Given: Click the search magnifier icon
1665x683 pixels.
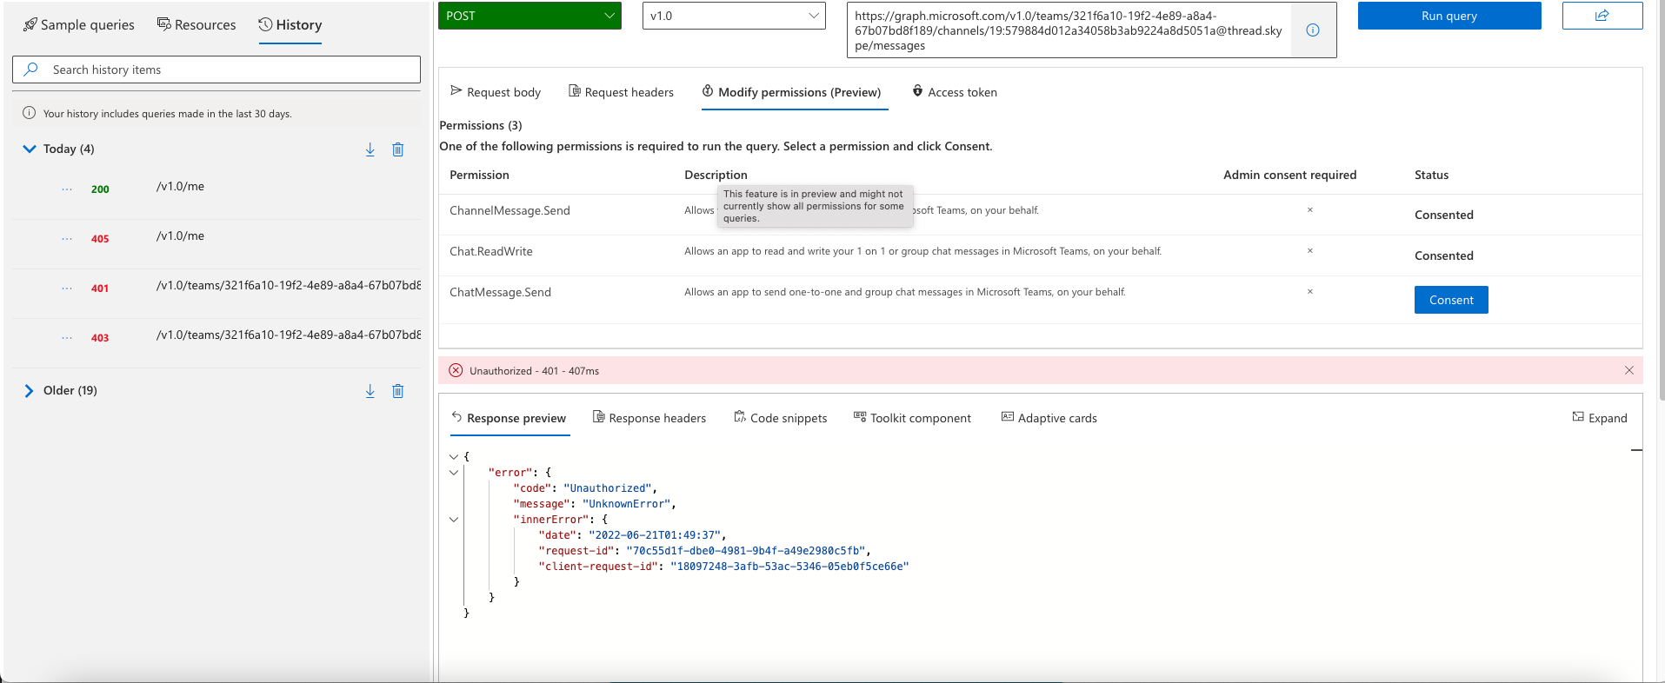Looking at the screenshot, I should click(31, 70).
